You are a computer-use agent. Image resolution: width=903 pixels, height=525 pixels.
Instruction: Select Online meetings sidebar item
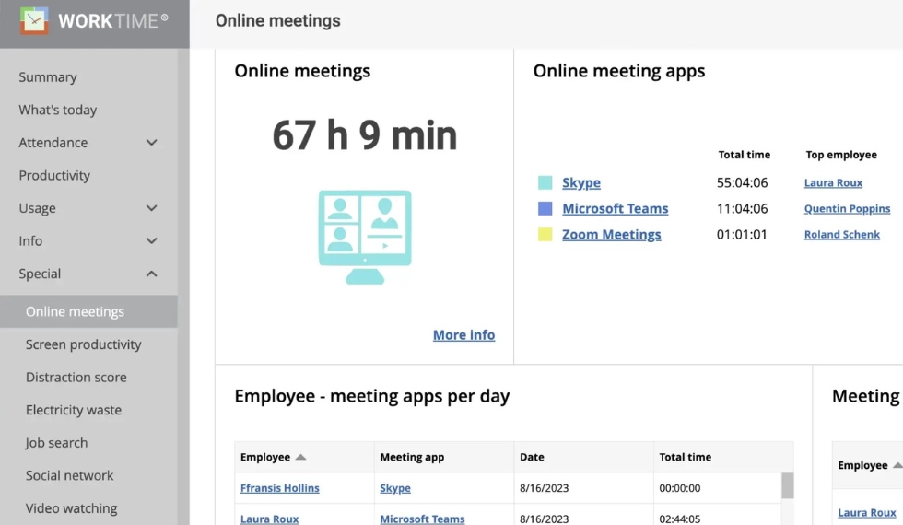tap(88, 311)
